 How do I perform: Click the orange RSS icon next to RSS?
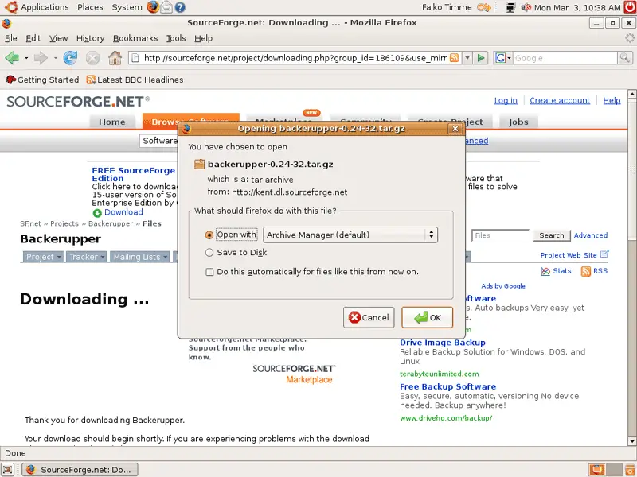(585, 271)
